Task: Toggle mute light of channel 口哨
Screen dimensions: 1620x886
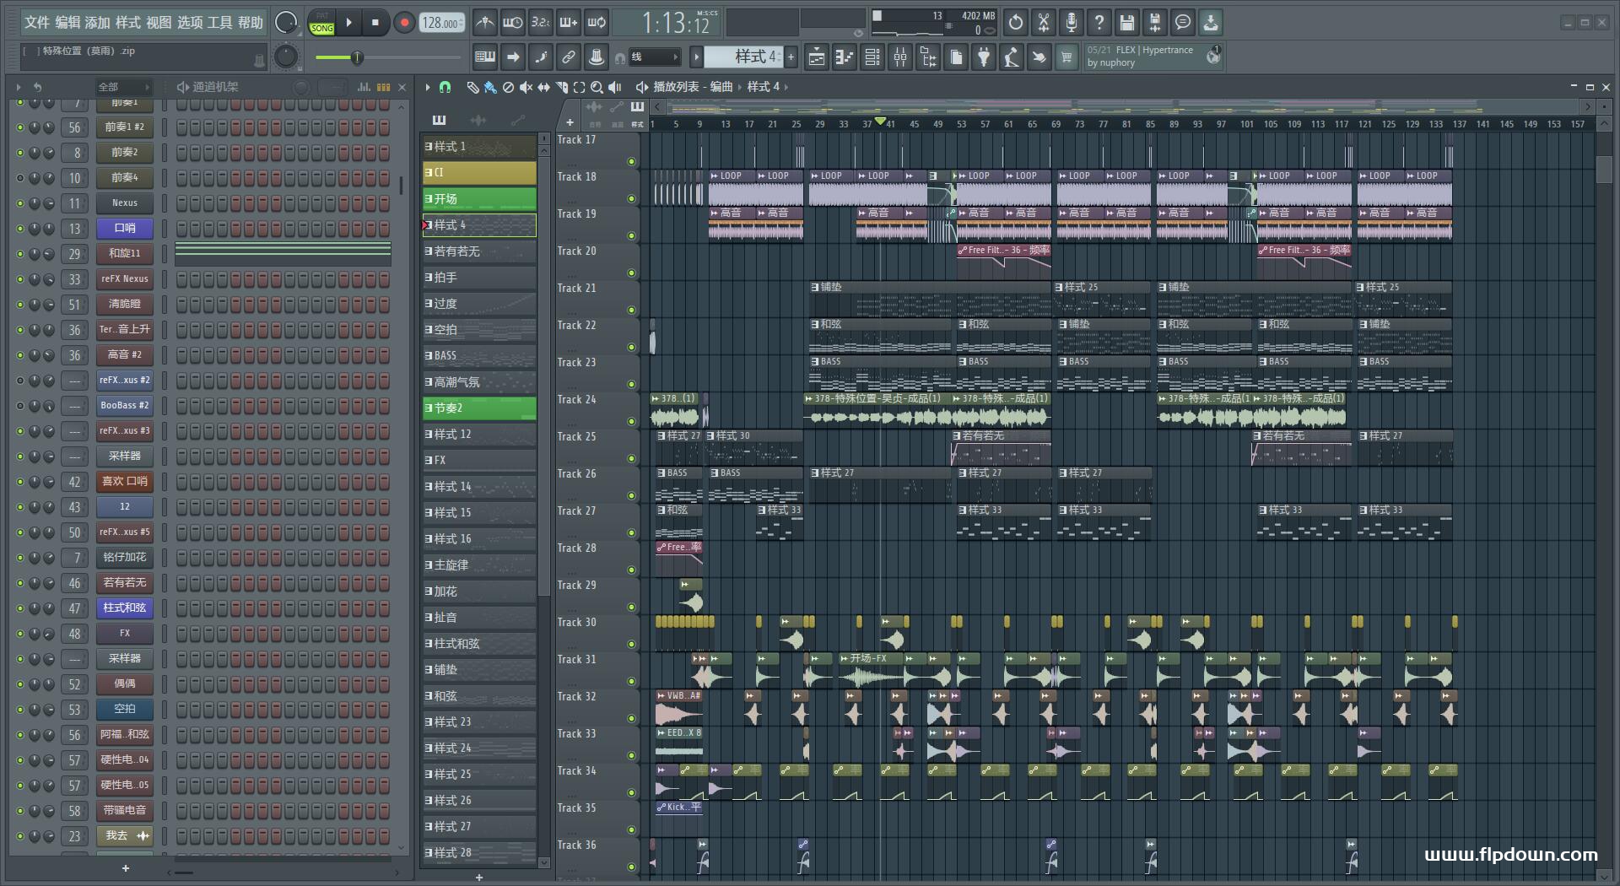Action: (20, 229)
